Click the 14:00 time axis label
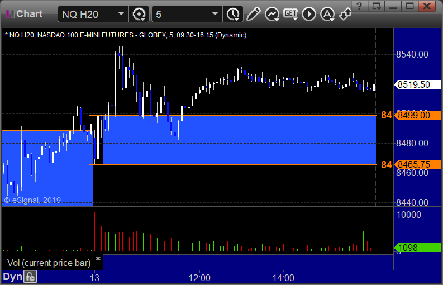Image resolution: width=443 pixels, height=285 pixels. pyautogui.click(x=283, y=278)
